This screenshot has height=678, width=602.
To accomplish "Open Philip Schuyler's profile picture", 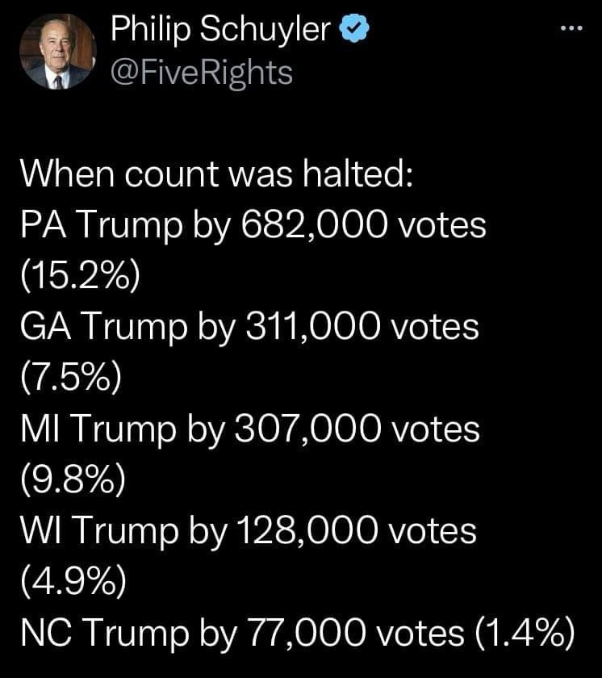I will pyautogui.click(x=58, y=51).
